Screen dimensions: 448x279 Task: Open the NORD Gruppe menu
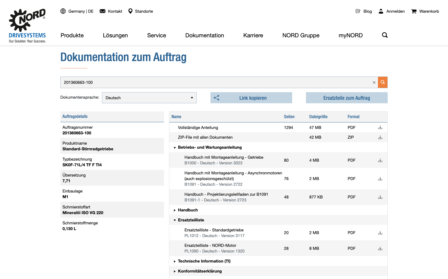point(301,35)
